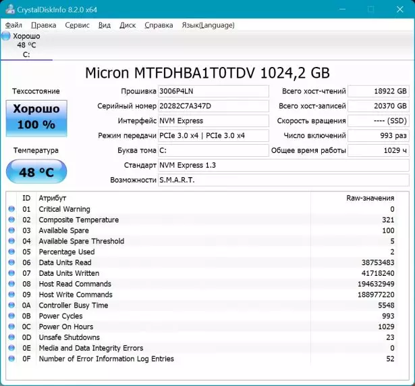Click the CrystalDiskInfo app icon in title bar
The image size is (415, 386).
pyautogui.click(x=9, y=9)
